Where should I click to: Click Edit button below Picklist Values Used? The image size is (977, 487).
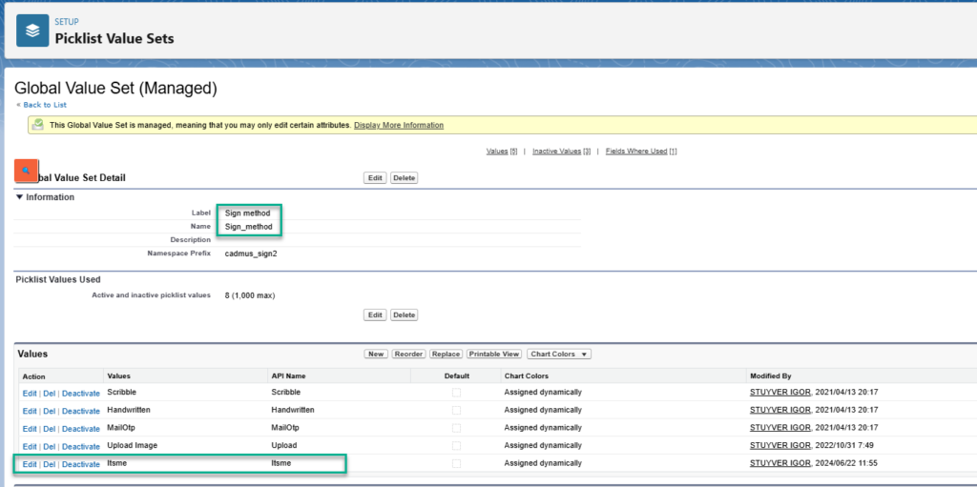click(375, 315)
